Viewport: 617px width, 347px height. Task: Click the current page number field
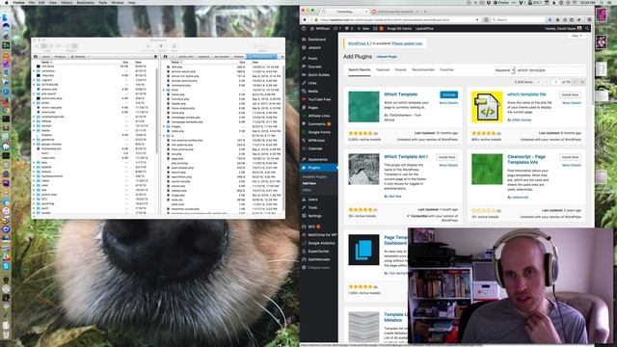555,82
